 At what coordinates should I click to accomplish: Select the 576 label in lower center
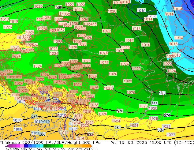(120, 111)
